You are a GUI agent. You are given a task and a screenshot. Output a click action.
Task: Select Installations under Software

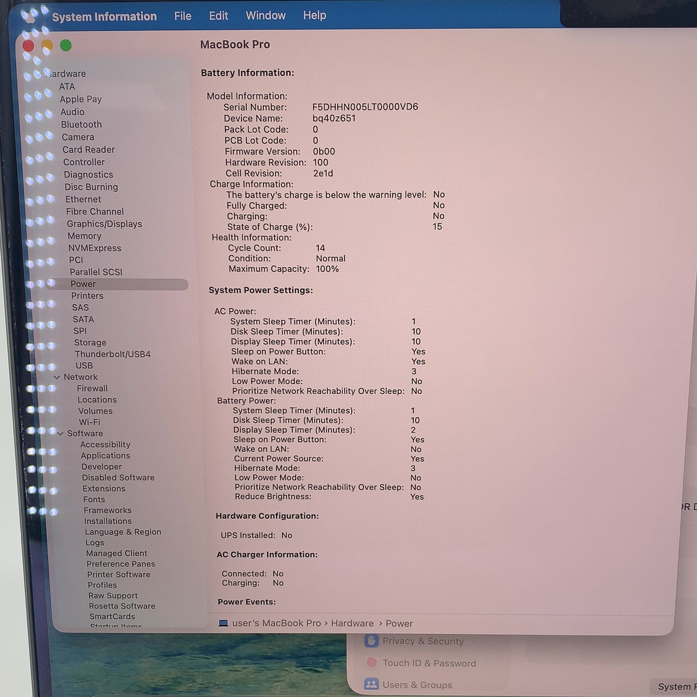[x=108, y=522]
